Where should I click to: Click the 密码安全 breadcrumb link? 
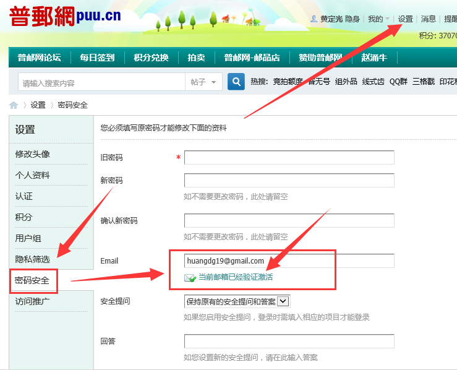[72, 105]
